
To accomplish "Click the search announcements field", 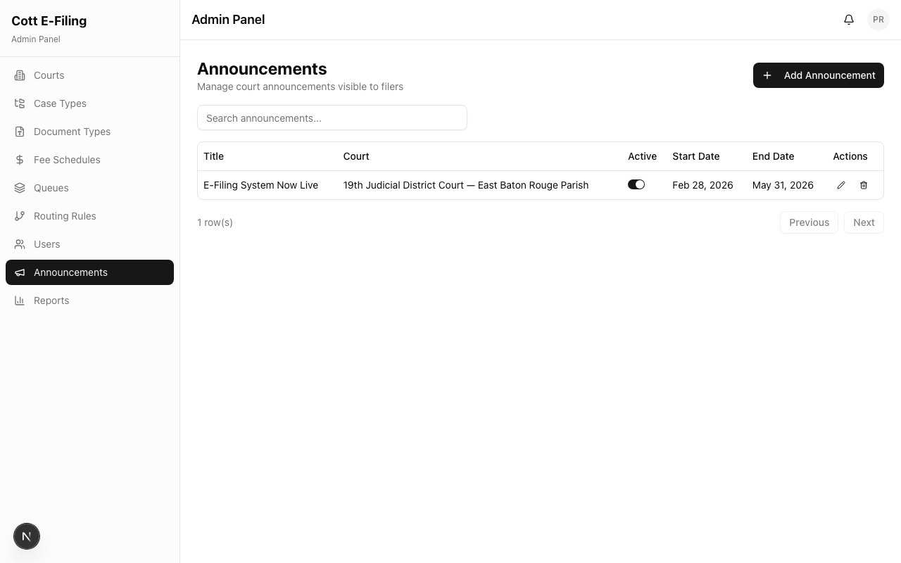I will pyautogui.click(x=332, y=118).
